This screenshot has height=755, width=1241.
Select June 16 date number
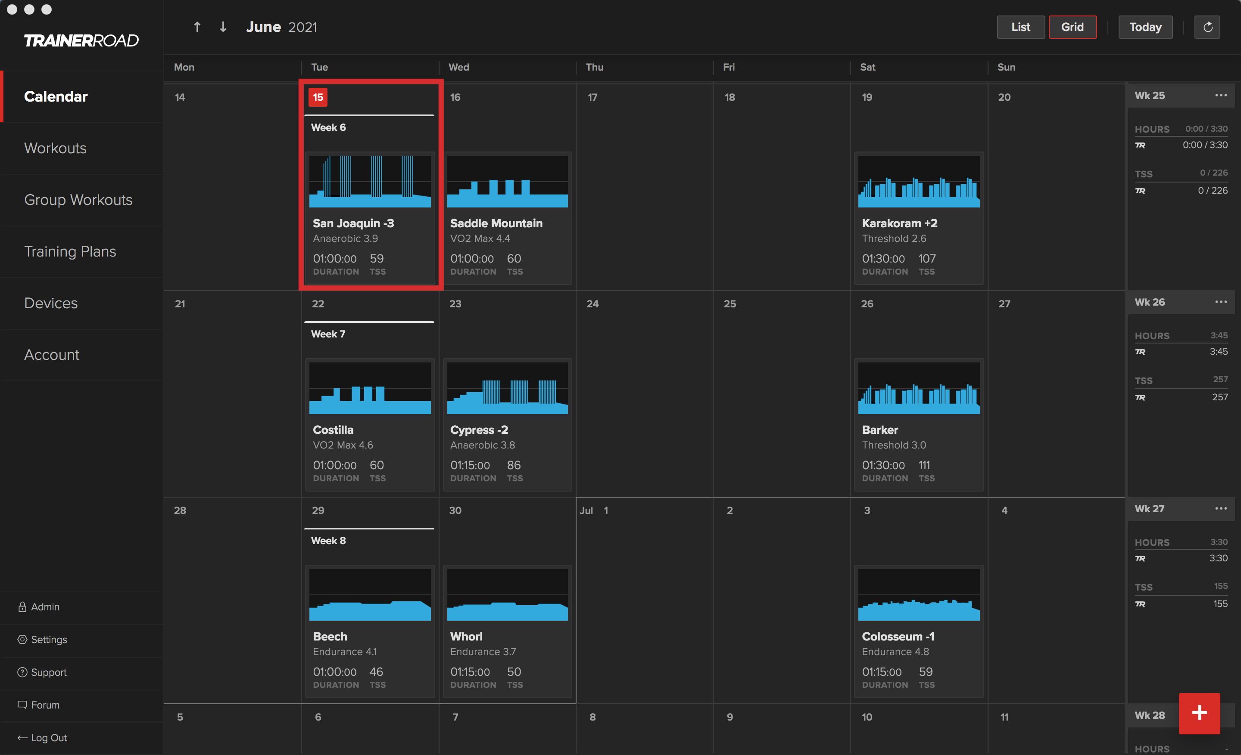click(455, 97)
